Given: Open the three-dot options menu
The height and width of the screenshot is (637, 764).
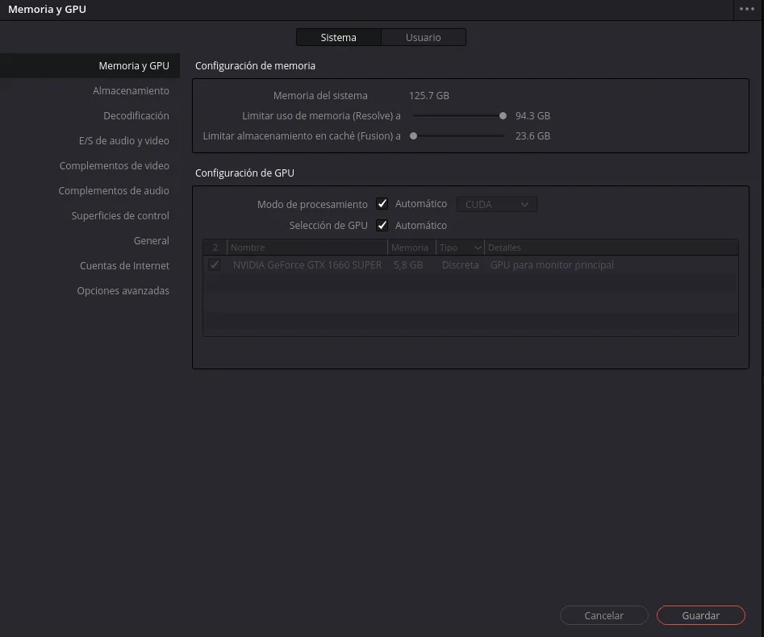Looking at the screenshot, I should click(x=746, y=9).
